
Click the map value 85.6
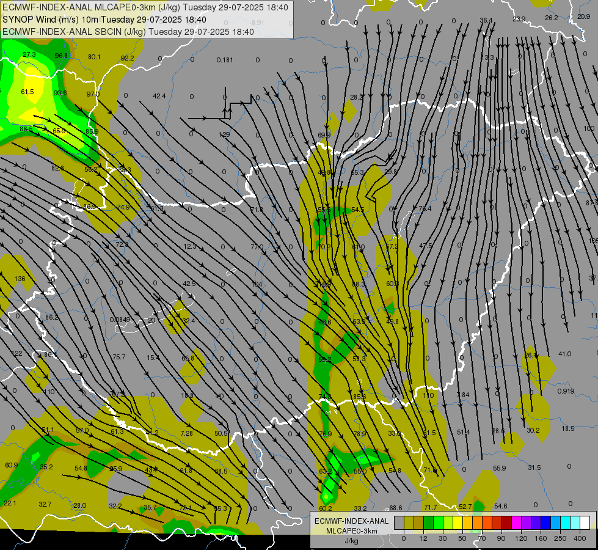point(359,397)
